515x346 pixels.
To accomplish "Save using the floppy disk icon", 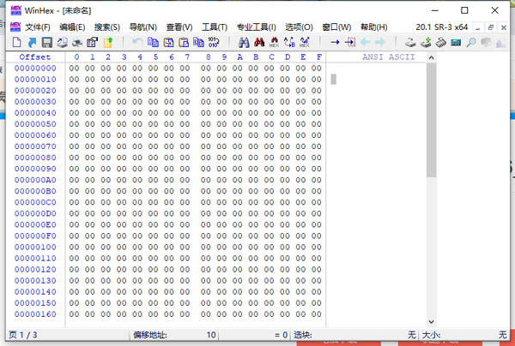I will click(x=47, y=42).
